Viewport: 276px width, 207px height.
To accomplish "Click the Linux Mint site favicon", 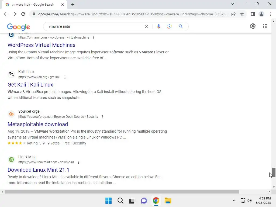I will point(11,160).
